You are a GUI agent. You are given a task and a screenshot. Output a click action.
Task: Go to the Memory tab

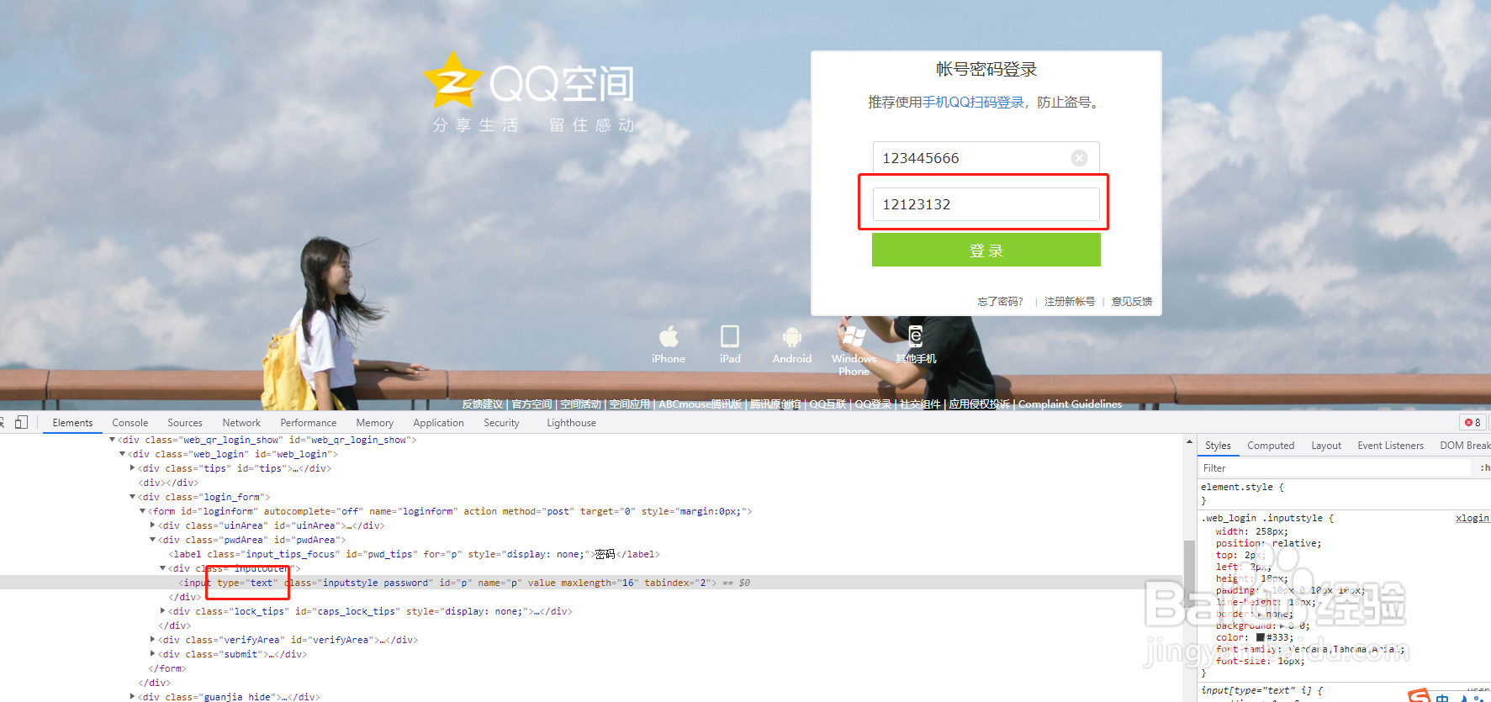point(375,423)
